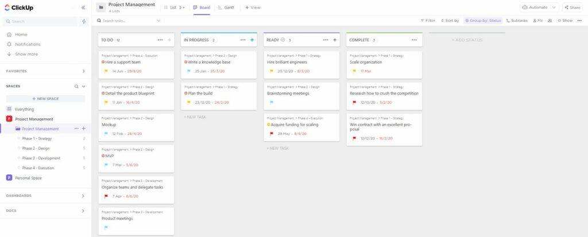Open Write a knowledge base card
Viewport: 588px width, 237px height.
(219, 65)
